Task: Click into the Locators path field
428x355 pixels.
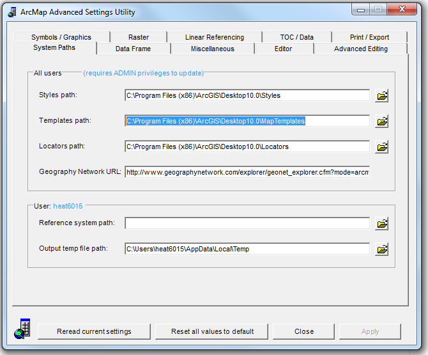Action: (x=247, y=146)
